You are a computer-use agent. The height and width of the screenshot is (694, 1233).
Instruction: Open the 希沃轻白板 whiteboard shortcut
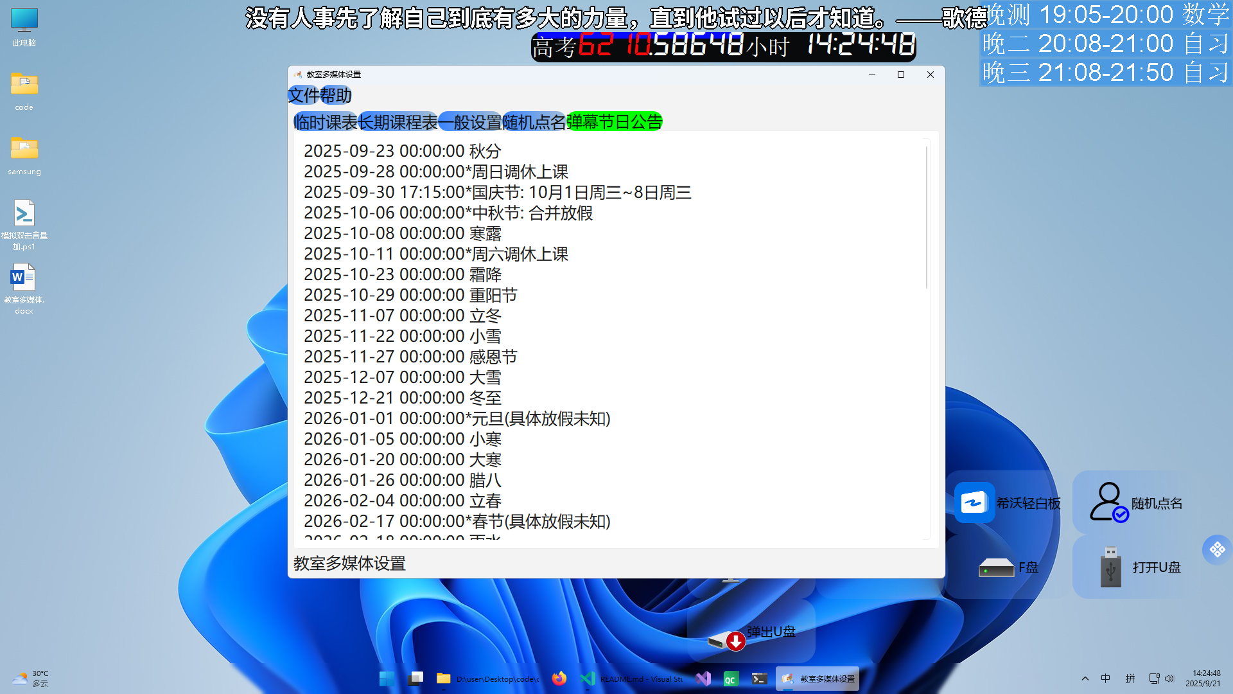pos(974,503)
